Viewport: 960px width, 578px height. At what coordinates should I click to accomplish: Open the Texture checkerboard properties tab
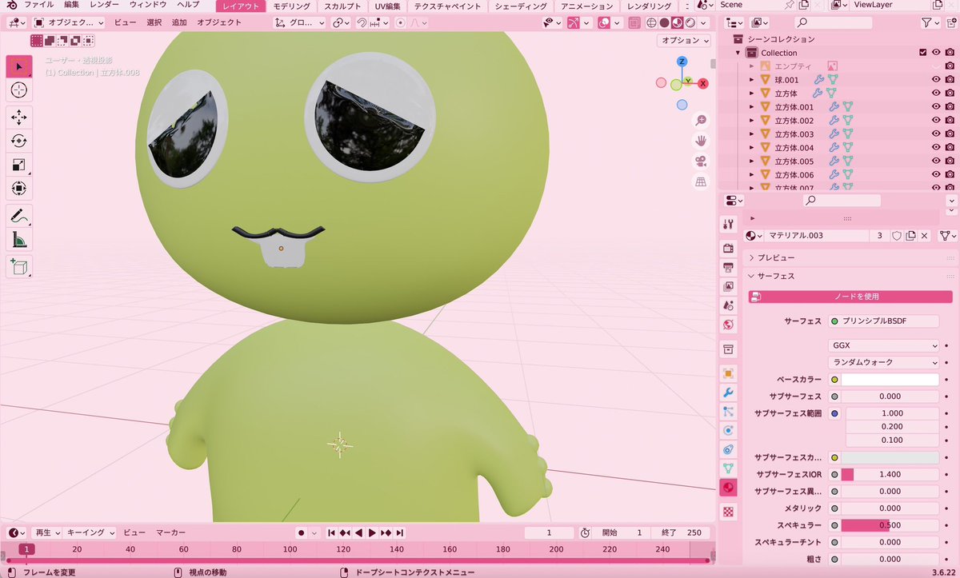click(x=728, y=511)
